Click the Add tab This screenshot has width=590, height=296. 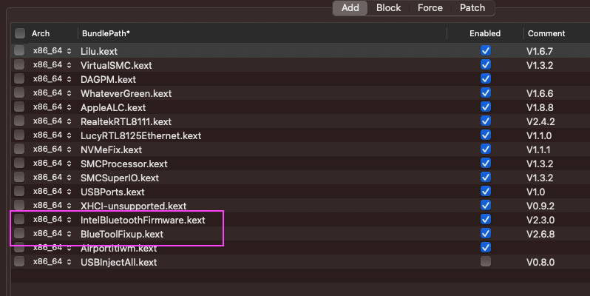[x=350, y=8]
